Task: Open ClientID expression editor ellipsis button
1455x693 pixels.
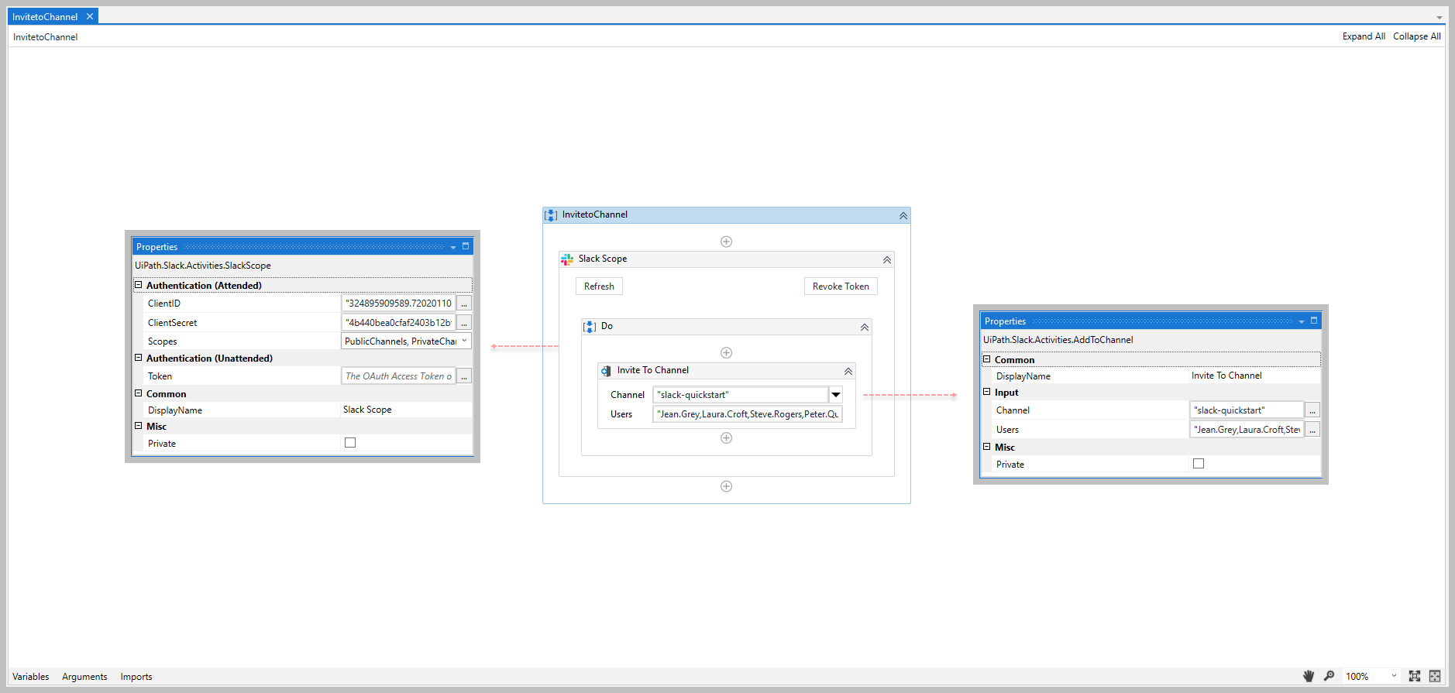Action: (464, 304)
